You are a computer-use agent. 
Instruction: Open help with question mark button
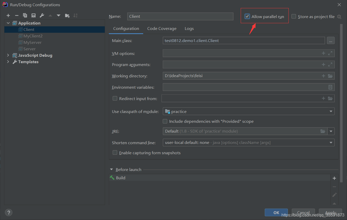9,213
